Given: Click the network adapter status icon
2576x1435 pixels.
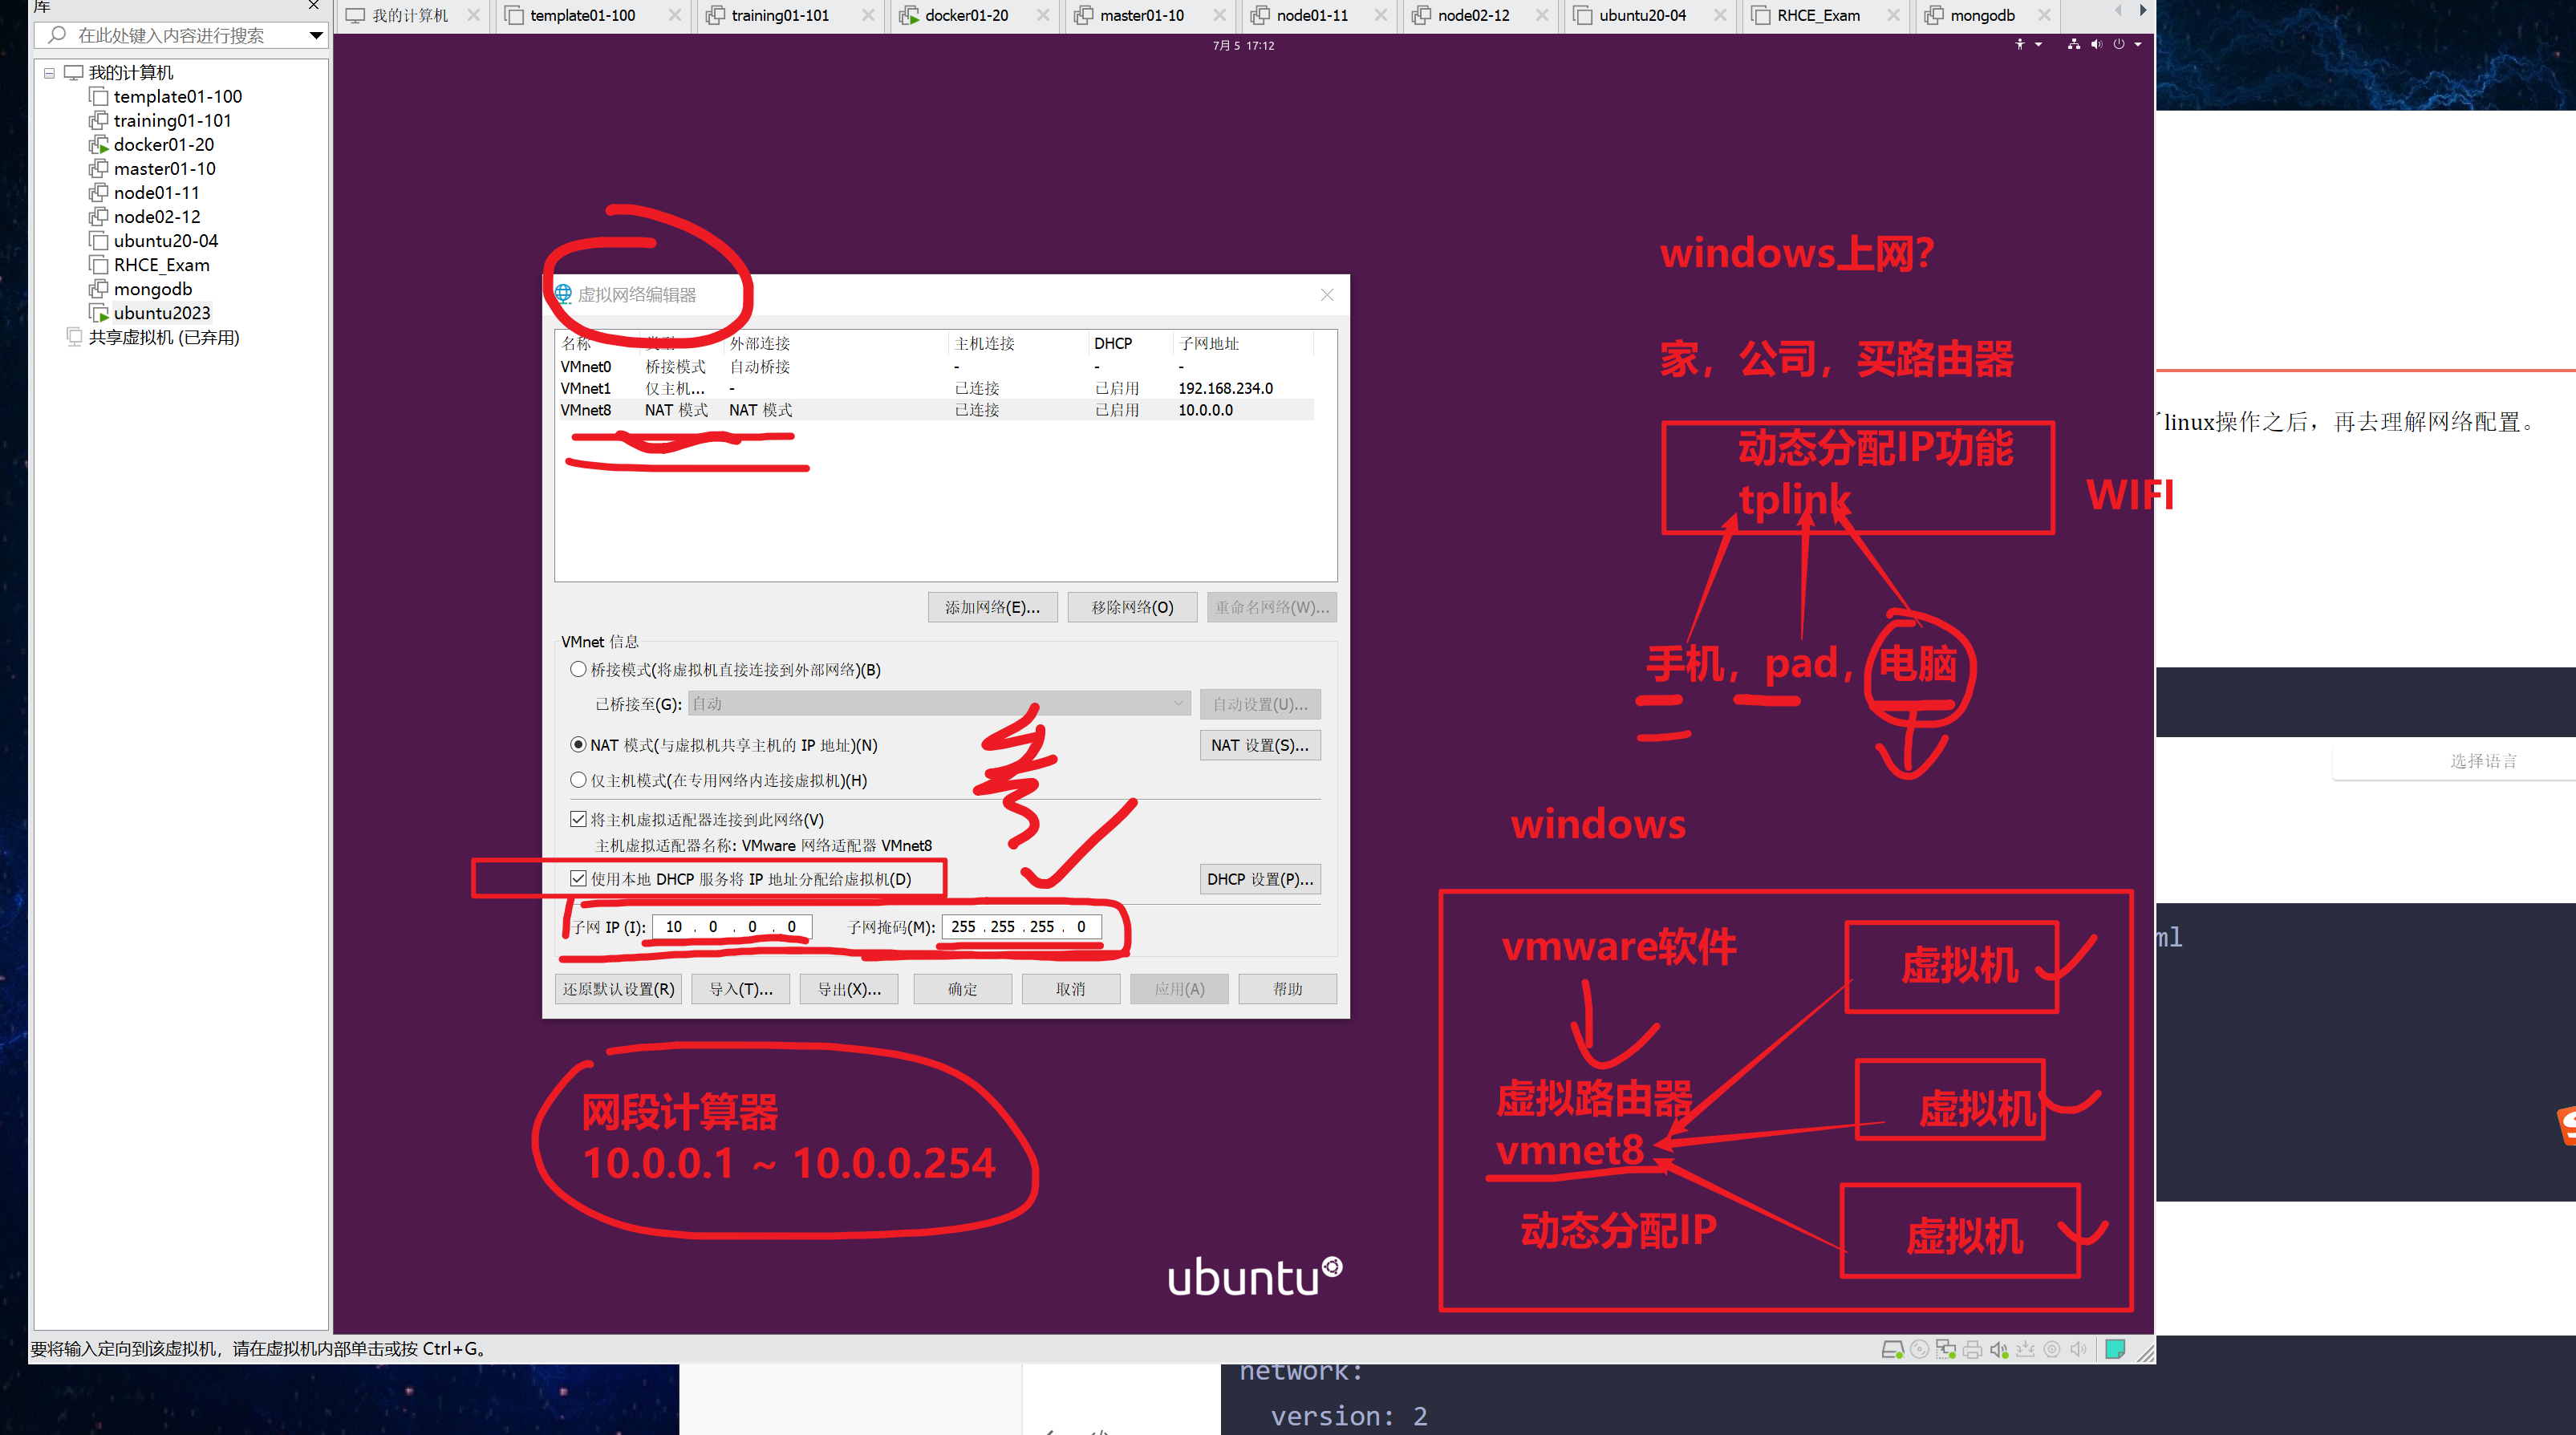Looking at the screenshot, I should pyautogui.click(x=1946, y=1349).
